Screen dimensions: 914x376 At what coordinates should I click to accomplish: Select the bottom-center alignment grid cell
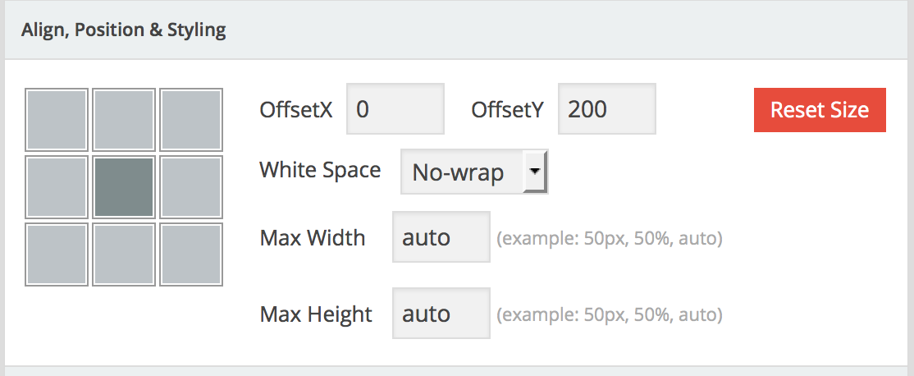(124, 254)
